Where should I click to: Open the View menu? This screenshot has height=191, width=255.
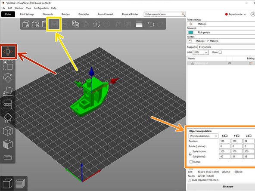[28, 8]
